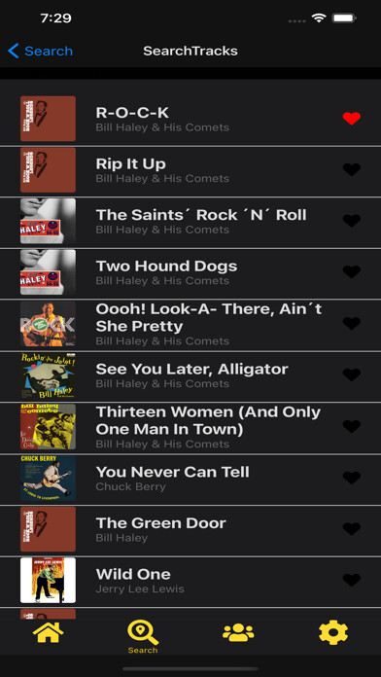Screen dimensions: 381x677
Task: Unfavorite R-O-C-K with red heart
Action: coord(351,119)
